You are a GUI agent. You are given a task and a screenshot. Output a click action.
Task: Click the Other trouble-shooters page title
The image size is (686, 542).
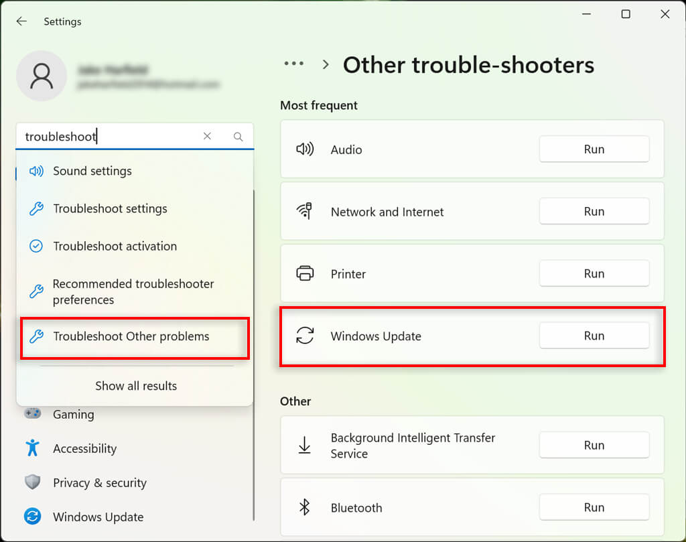(x=468, y=65)
